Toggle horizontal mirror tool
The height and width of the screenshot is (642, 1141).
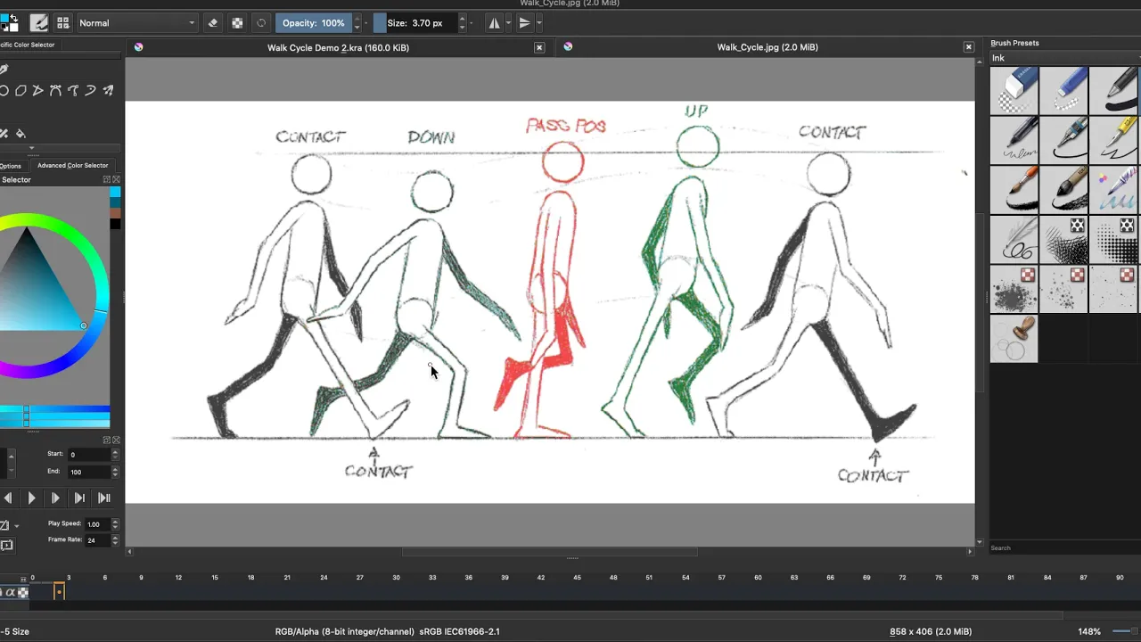pos(494,23)
